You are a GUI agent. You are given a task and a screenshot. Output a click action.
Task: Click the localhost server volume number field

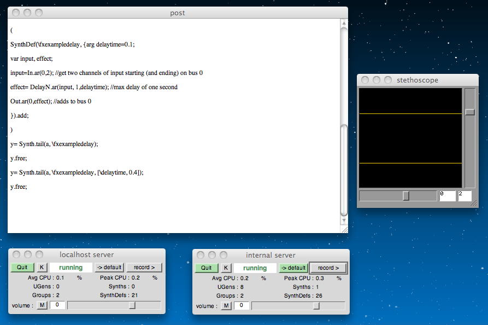(57, 305)
